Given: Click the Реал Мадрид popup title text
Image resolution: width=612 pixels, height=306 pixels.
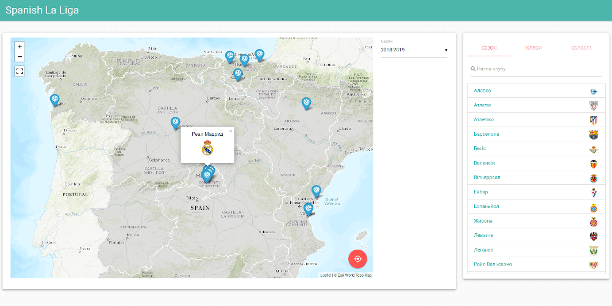Looking at the screenshot, I should pyautogui.click(x=207, y=134).
